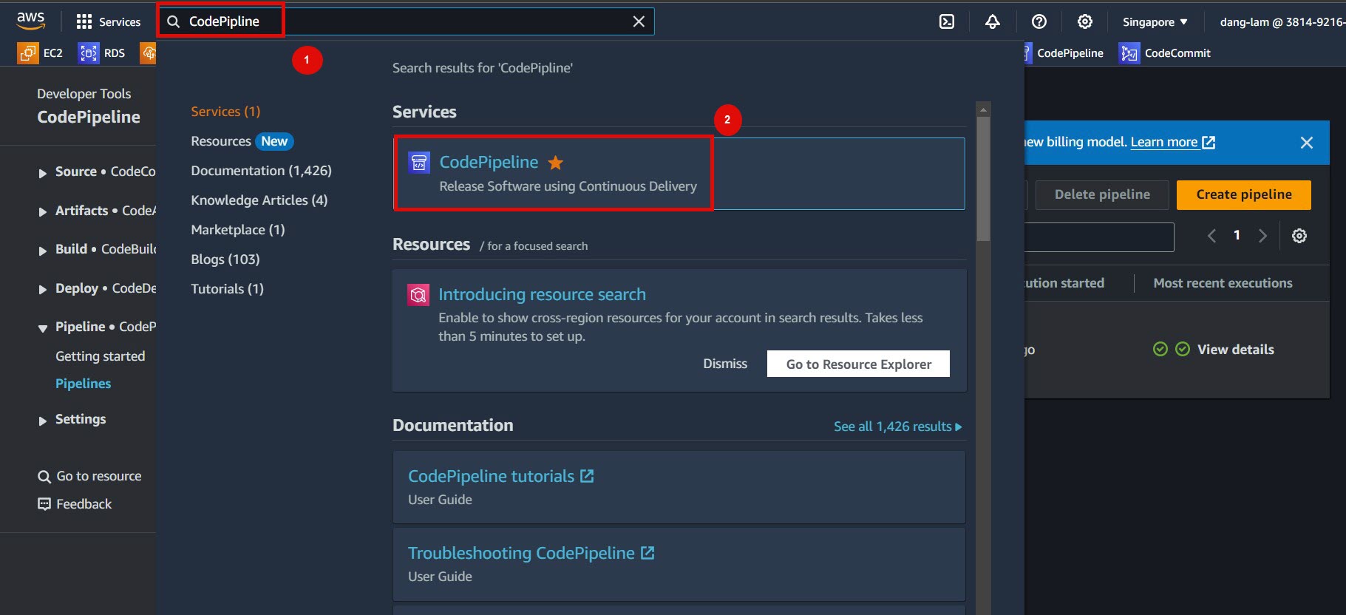
Task: Click See all 1,426 results link
Action: (898, 427)
